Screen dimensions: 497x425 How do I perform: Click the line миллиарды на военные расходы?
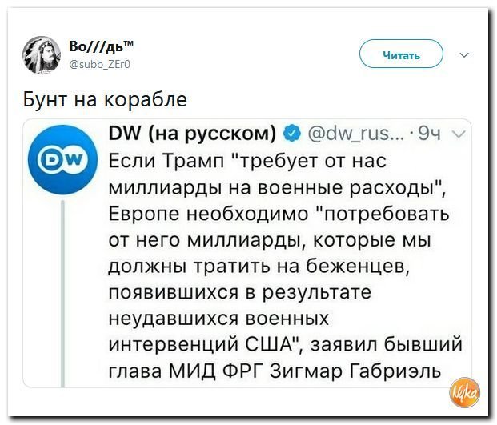(x=276, y=187)
